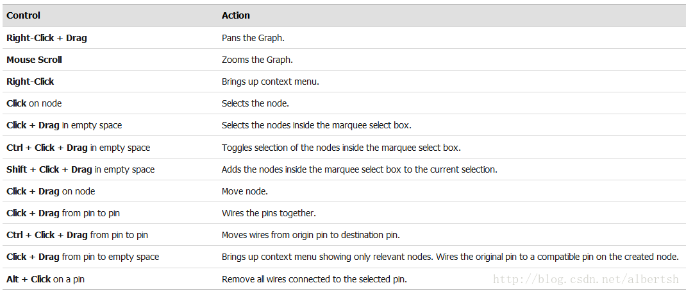Click the 'Wires the pins together.' text
The height and width of the screenshot is (292, 686).
pyautogui.click(x=269, y=213)
